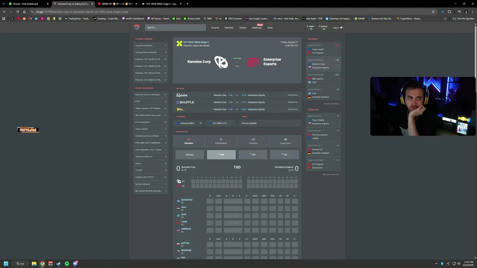
Task: Select map 2 TBD button
Action: (253, 154)
